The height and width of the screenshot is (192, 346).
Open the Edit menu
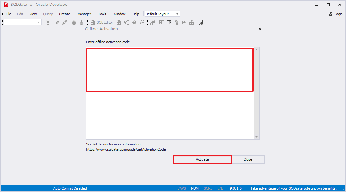tap(20, 14)
